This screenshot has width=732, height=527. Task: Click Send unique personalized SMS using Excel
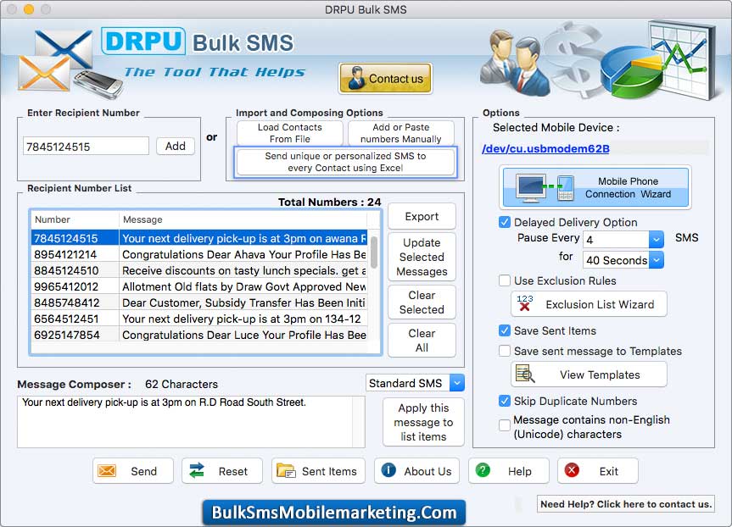(x=345, y=162)
